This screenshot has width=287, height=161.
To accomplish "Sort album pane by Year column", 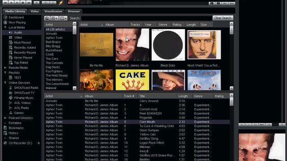I will point(150,25).
